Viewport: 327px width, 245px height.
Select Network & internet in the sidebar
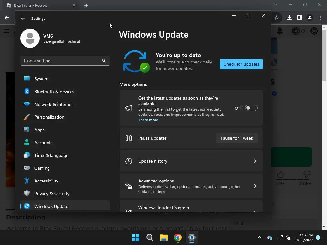tap(65, 104)
